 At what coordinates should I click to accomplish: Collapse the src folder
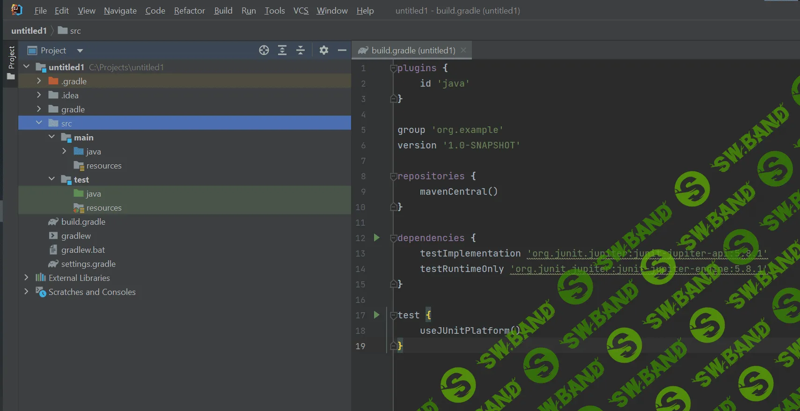pyautogui.click(x=39, y=123)
